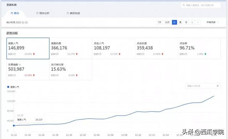Select the 交易指数 metric card

tap(28, 70)
